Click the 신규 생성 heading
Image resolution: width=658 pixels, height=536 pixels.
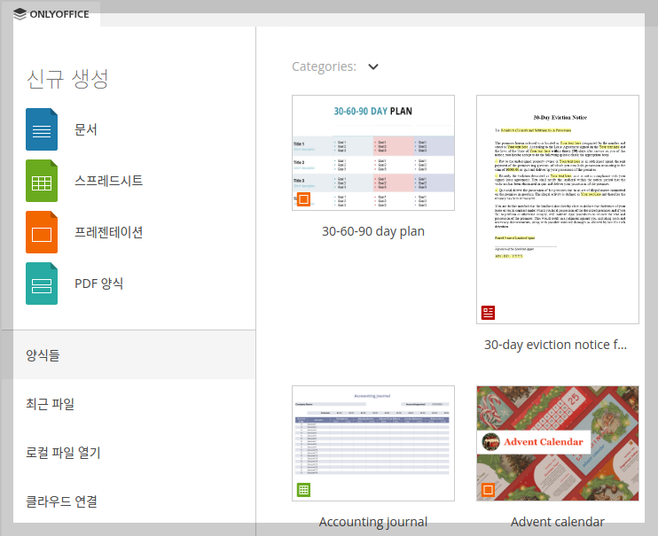tap(67, 79)
